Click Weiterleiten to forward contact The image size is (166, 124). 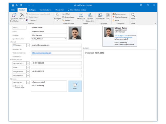[32, 17]
